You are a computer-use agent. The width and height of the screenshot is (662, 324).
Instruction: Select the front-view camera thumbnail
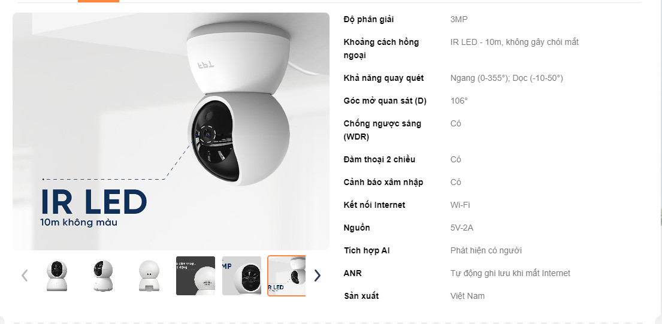coord(56,275)
